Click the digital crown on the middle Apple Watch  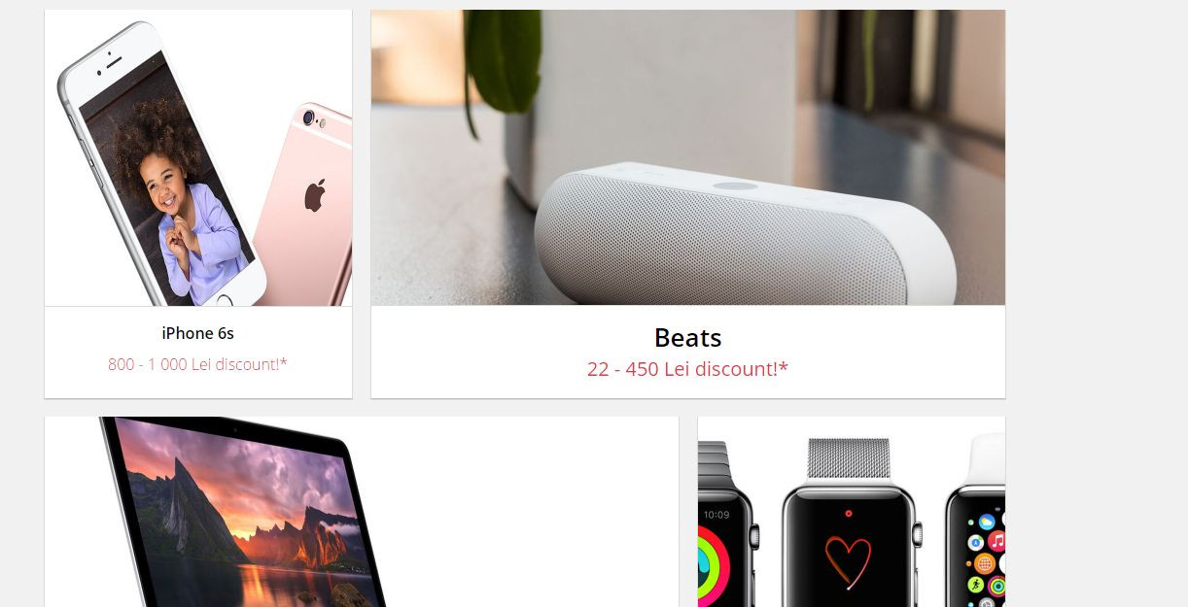pyautogui.click(x=920, y=531)
